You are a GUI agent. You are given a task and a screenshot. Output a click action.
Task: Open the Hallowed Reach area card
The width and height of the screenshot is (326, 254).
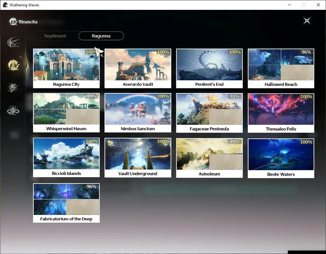point(281,68)
